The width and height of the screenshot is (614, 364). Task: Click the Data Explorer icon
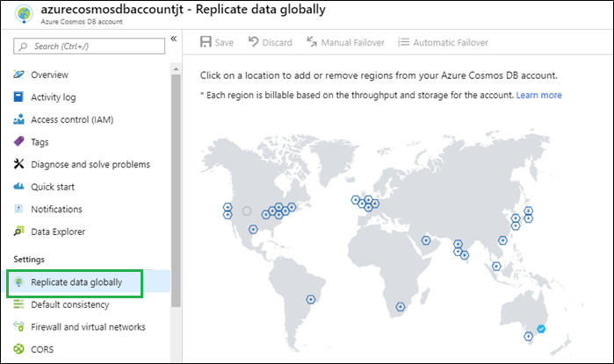(x=18, y=231)
